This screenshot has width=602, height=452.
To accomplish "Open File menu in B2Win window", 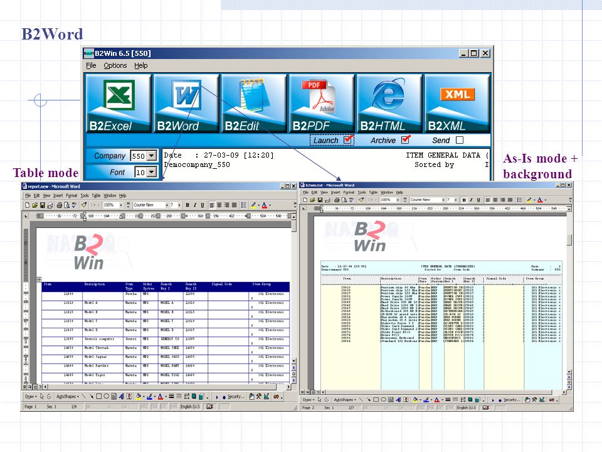I will coord(91,65).
